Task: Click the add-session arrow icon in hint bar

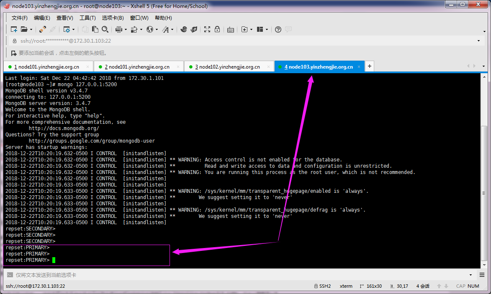Action: click(14, 53)
